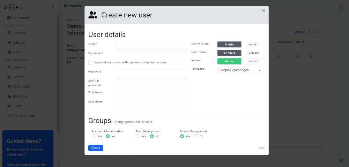This screenshot has height=167, width=349.
Task: Select Metric unit format
Action: pos(229,45)
